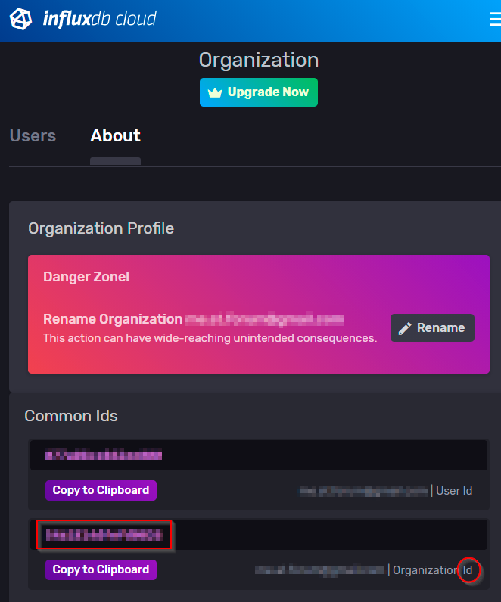Click the User Id label
This screenshot has height=602, width=501.
(x=454, y=491)
